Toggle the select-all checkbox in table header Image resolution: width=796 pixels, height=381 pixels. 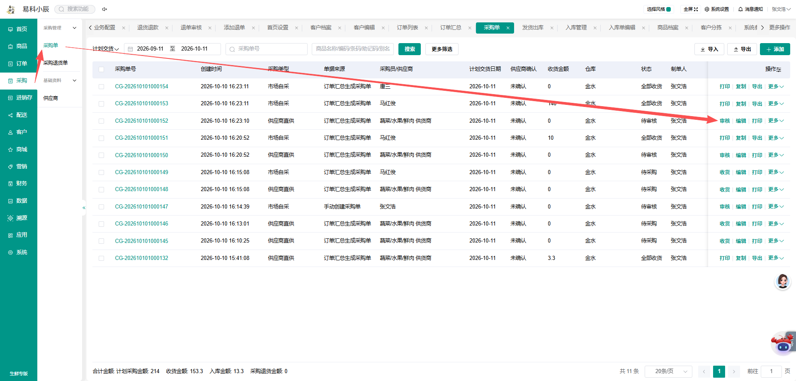(x=102, y=69)
